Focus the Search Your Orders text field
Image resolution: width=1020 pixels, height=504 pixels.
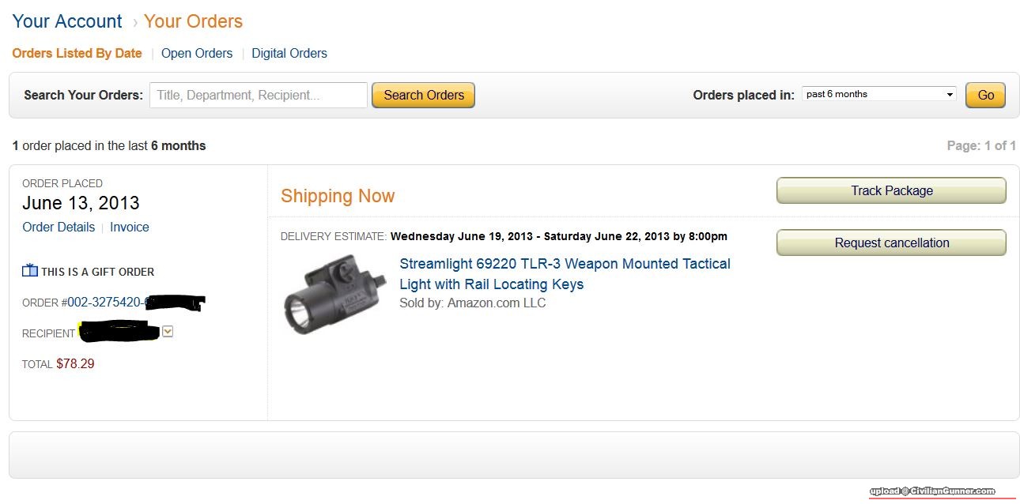(x=259, y=95)
